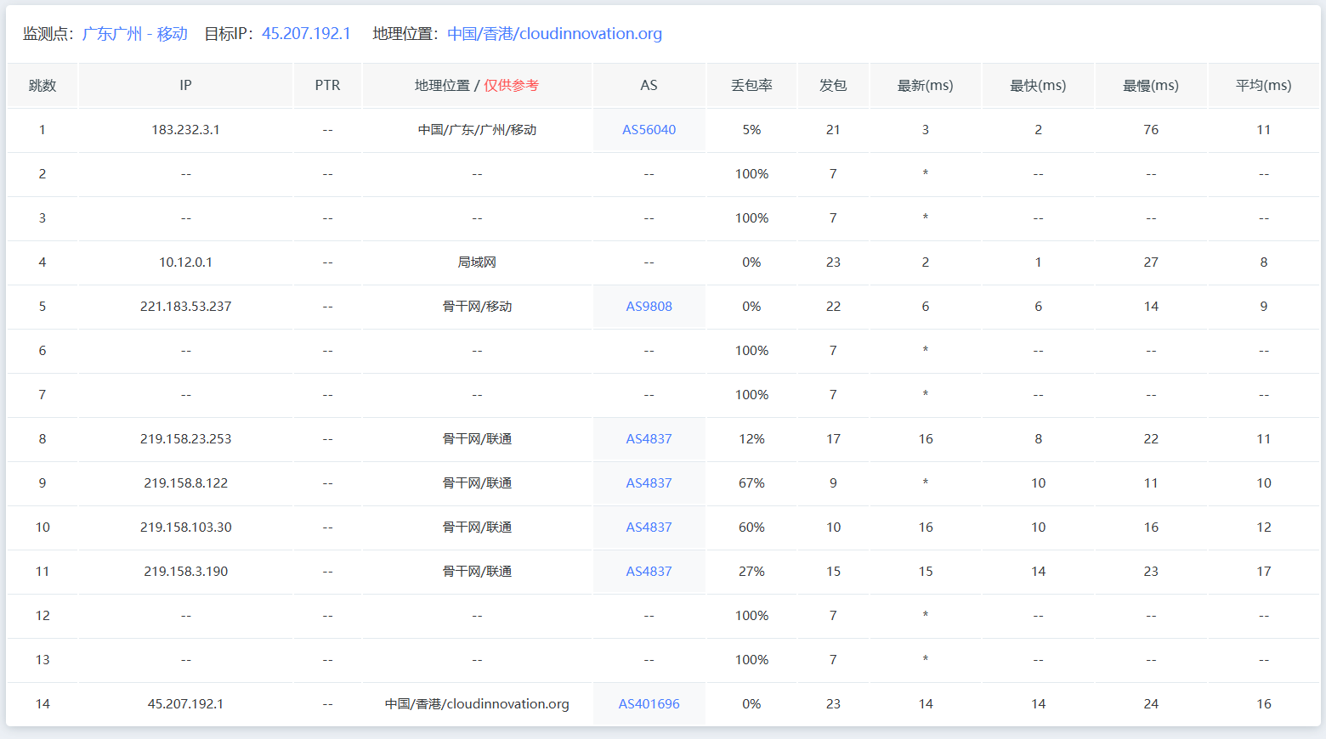Screen dimensions: 1326x739
Task: Open the 广东广州 - 移动 monitoring point link
Action: point(134,34)
